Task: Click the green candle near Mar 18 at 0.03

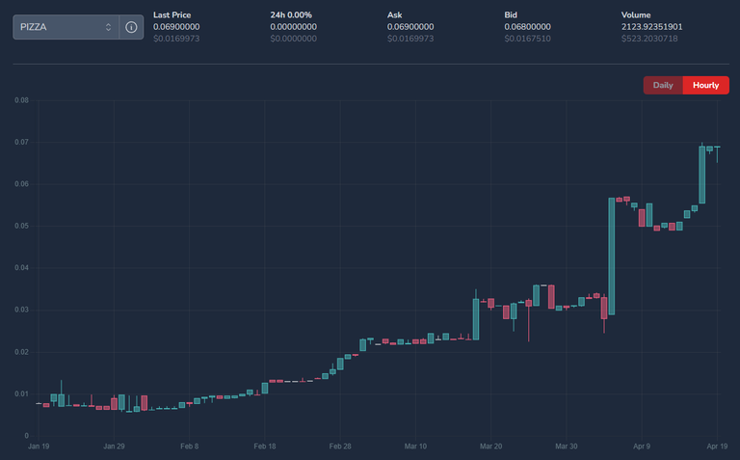Action: 476,319
